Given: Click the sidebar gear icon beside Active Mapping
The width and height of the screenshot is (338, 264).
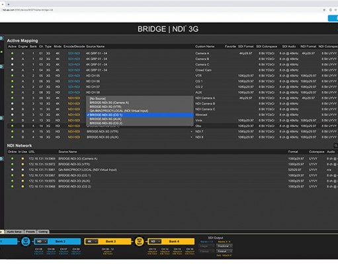Looking at the screenshot, I should click(x=1, y=38).
